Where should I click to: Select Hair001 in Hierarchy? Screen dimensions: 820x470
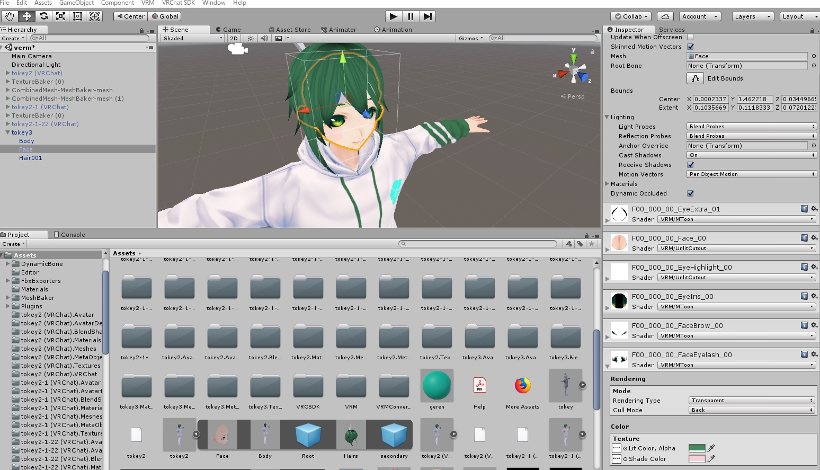point(30,158)
